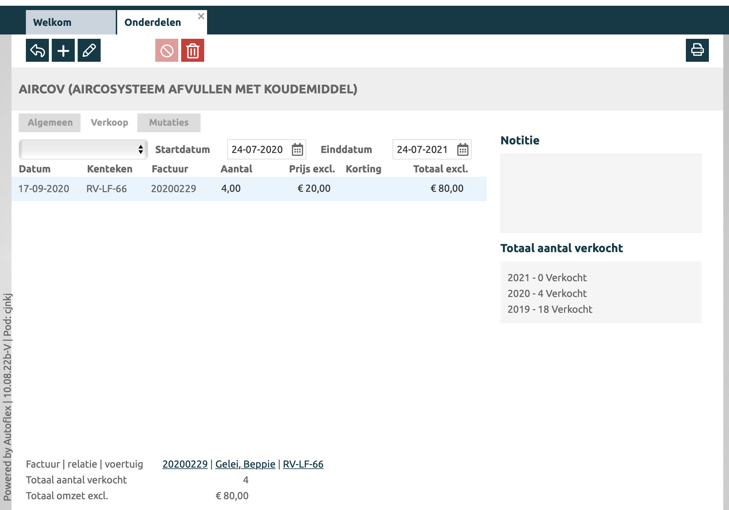Add a new part with plus icon
Viewport: 729px width, 510px height.
[x=63, y=50]
